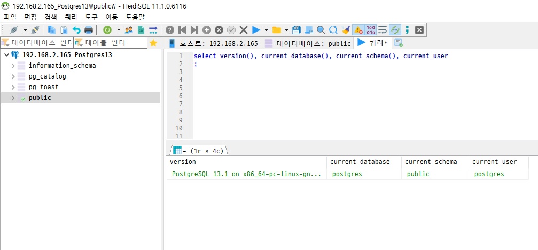Toggle word wrap icon in toolbar
This screenshot has height=250, width=538.
point(382,30)
